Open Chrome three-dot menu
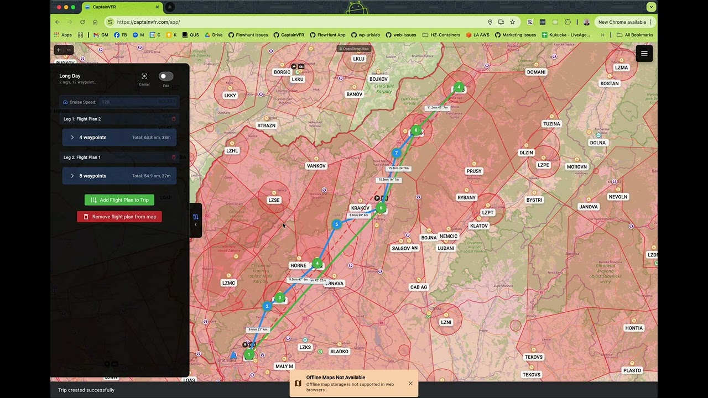 pyautogui.click(x=650, y=22)
